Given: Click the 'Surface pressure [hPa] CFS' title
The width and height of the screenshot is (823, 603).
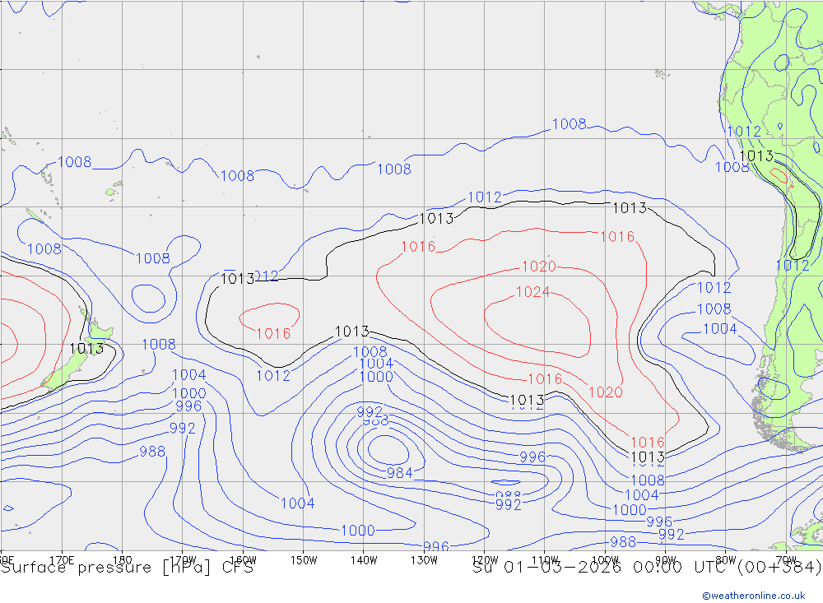Looking at the screenshot, I should click(x=127, y=568).
